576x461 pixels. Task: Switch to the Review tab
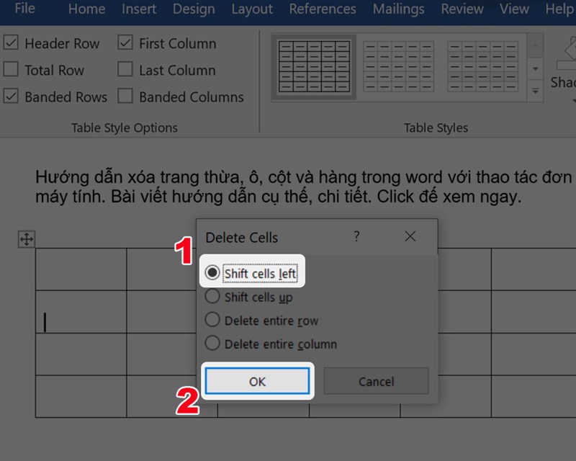(462, 9)
